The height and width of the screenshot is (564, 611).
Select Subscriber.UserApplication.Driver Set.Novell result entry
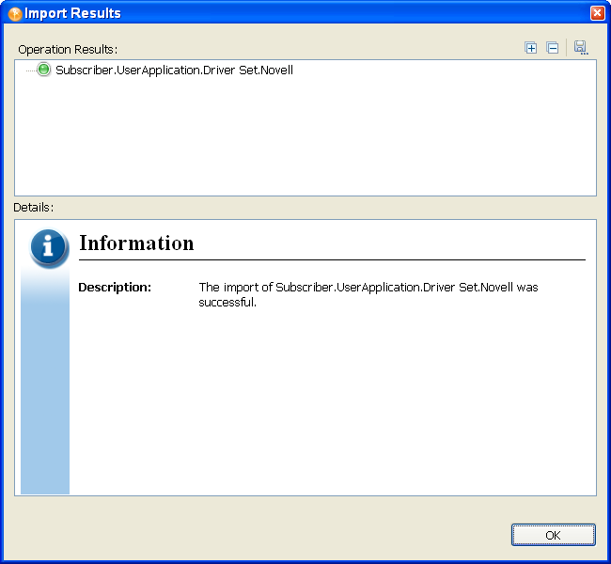(174, 70)
